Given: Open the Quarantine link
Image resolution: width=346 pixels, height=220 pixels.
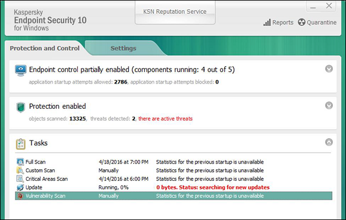Looking at the screenshot, I should 322,22.
